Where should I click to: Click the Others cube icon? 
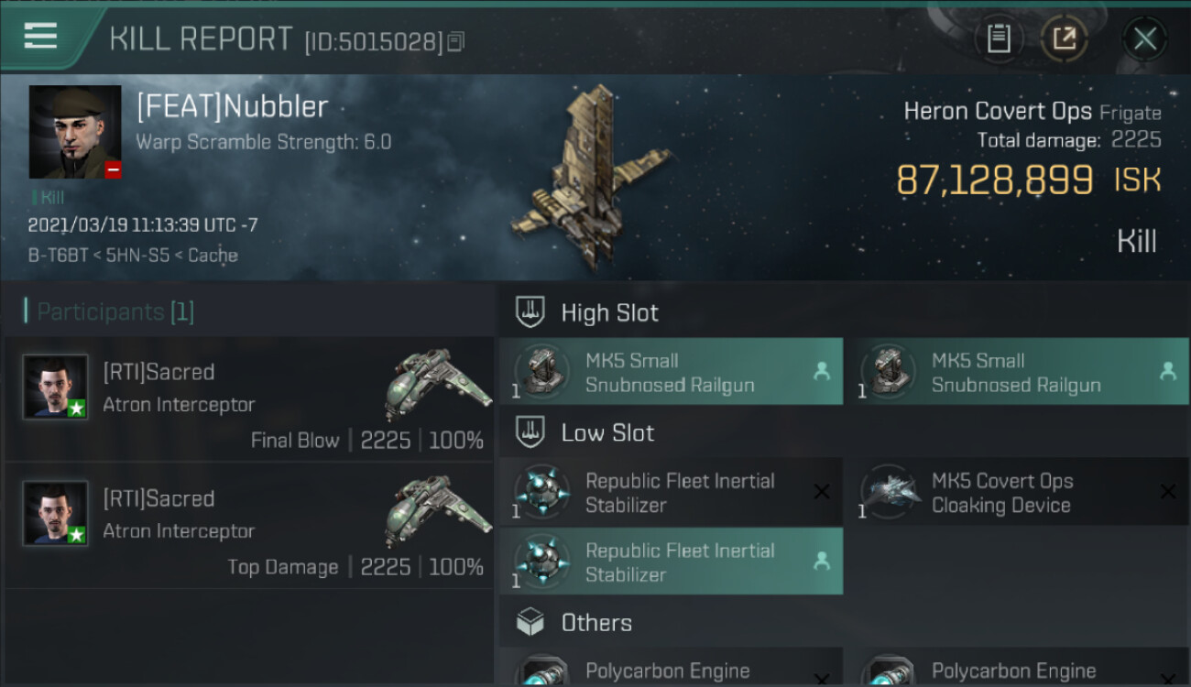tap(530, 623)
